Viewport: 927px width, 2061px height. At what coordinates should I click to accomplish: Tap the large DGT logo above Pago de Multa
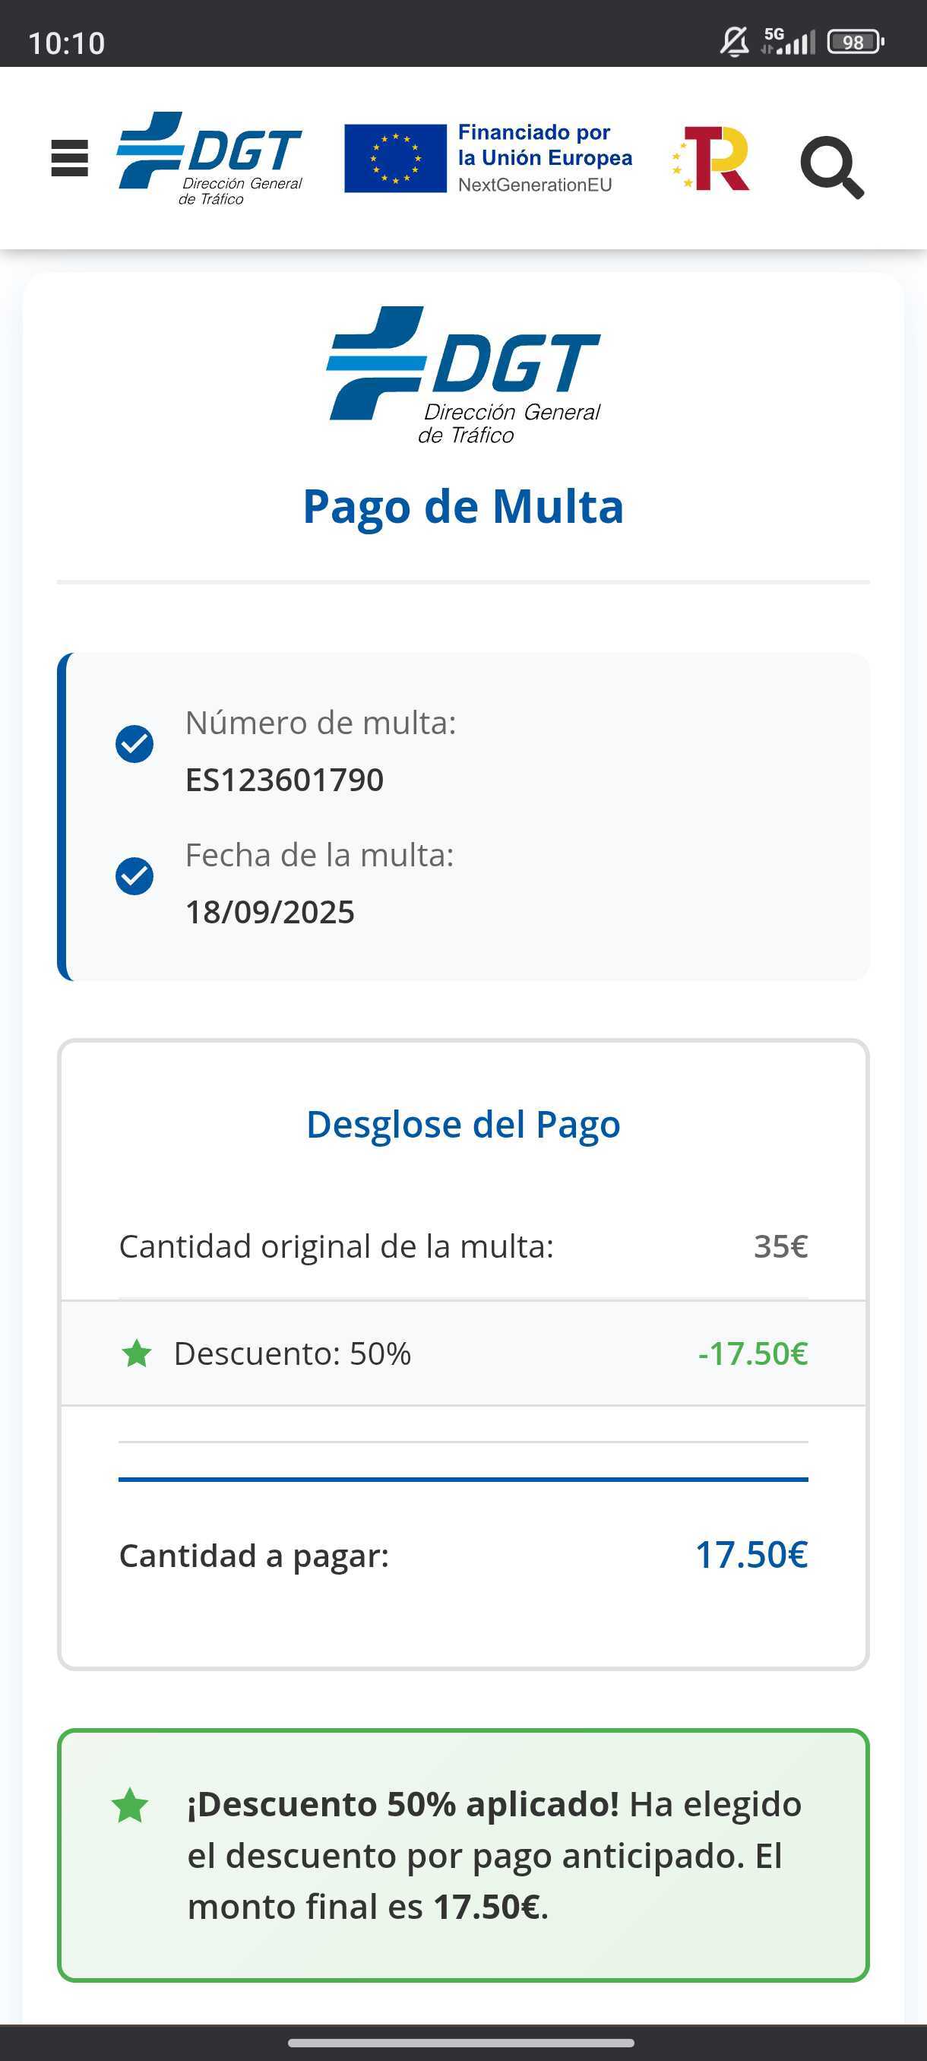pyautogui.click(x=463, y=375)
